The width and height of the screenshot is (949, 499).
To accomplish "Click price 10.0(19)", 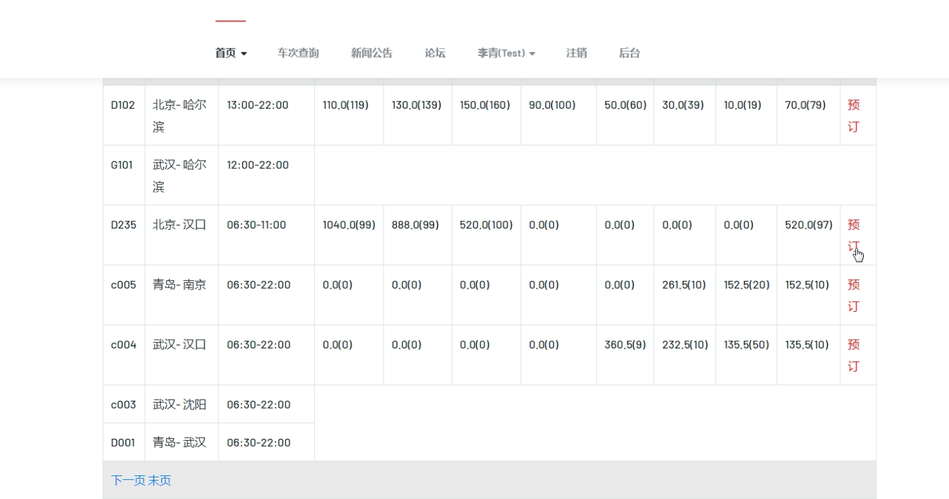I will coord(742,105).
